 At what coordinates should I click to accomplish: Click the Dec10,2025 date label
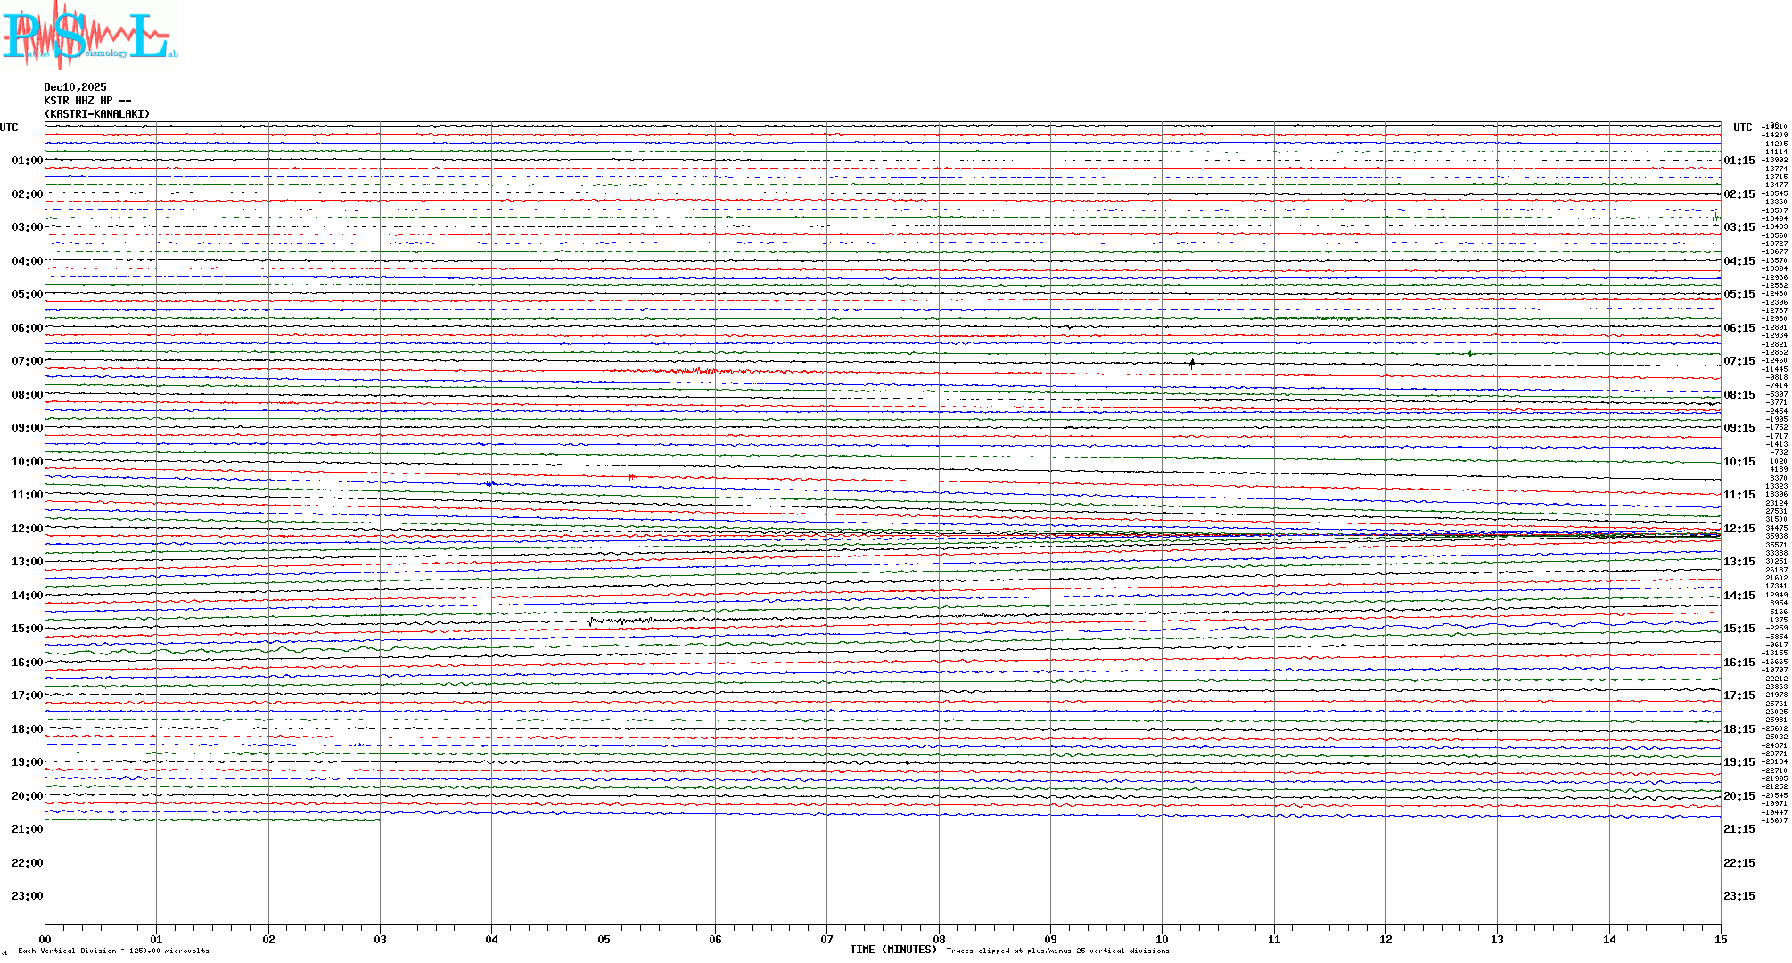(x=75, y=87)
